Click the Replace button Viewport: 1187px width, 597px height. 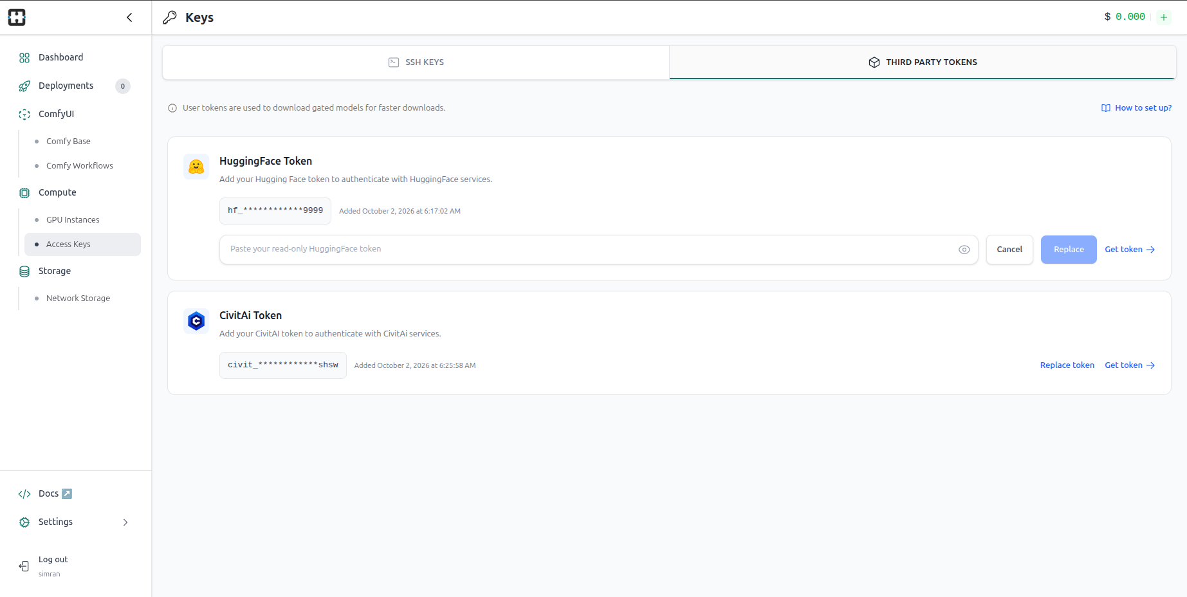(1069, 250)
